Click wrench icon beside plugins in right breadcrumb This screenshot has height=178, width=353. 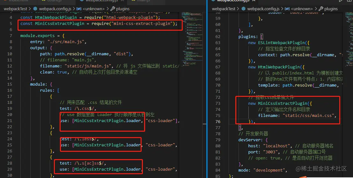pos(321,9)
